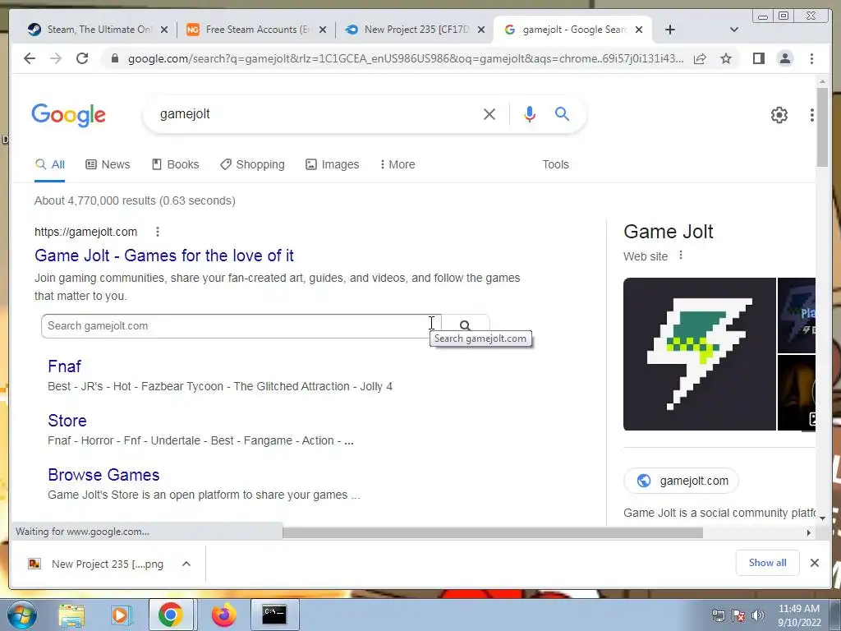Click the horizontal scrollbar right arrow
This screenshot has width=841, height=631.
click(809, 532)
